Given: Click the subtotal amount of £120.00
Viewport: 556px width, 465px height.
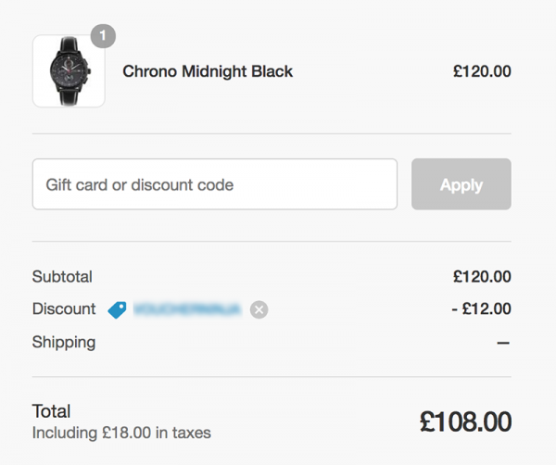Looking at the screenshot, I should [482, 276].
